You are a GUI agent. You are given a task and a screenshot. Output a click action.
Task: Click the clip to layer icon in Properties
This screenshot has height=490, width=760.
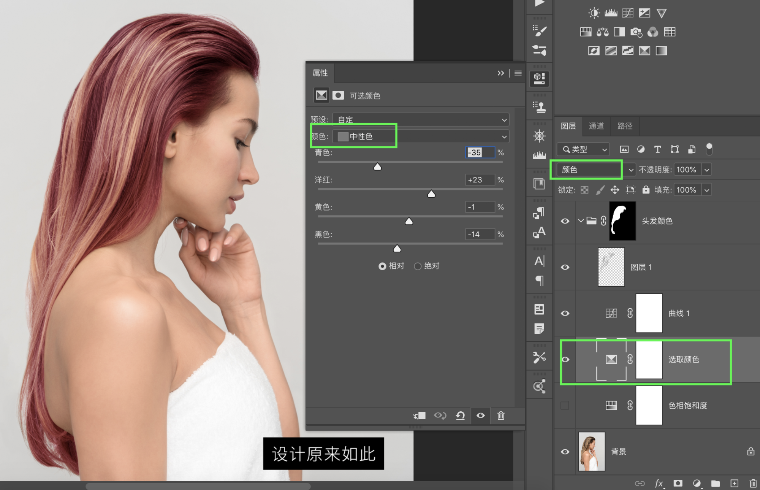tap(420, 415)
